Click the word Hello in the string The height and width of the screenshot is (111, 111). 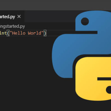point(19,33)
